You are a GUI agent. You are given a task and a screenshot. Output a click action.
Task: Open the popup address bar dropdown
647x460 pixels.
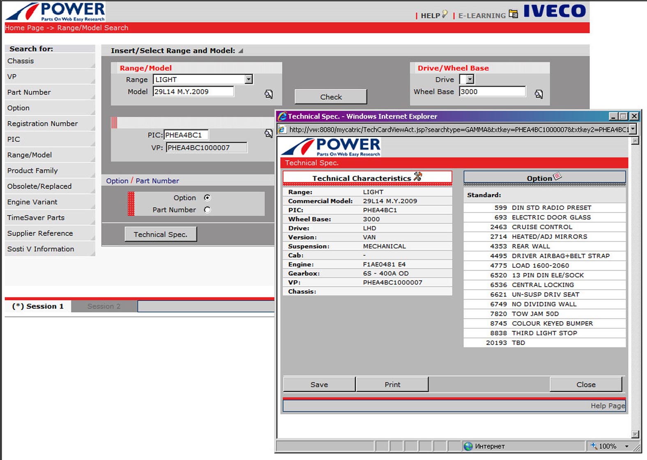(x=633, y=129)
